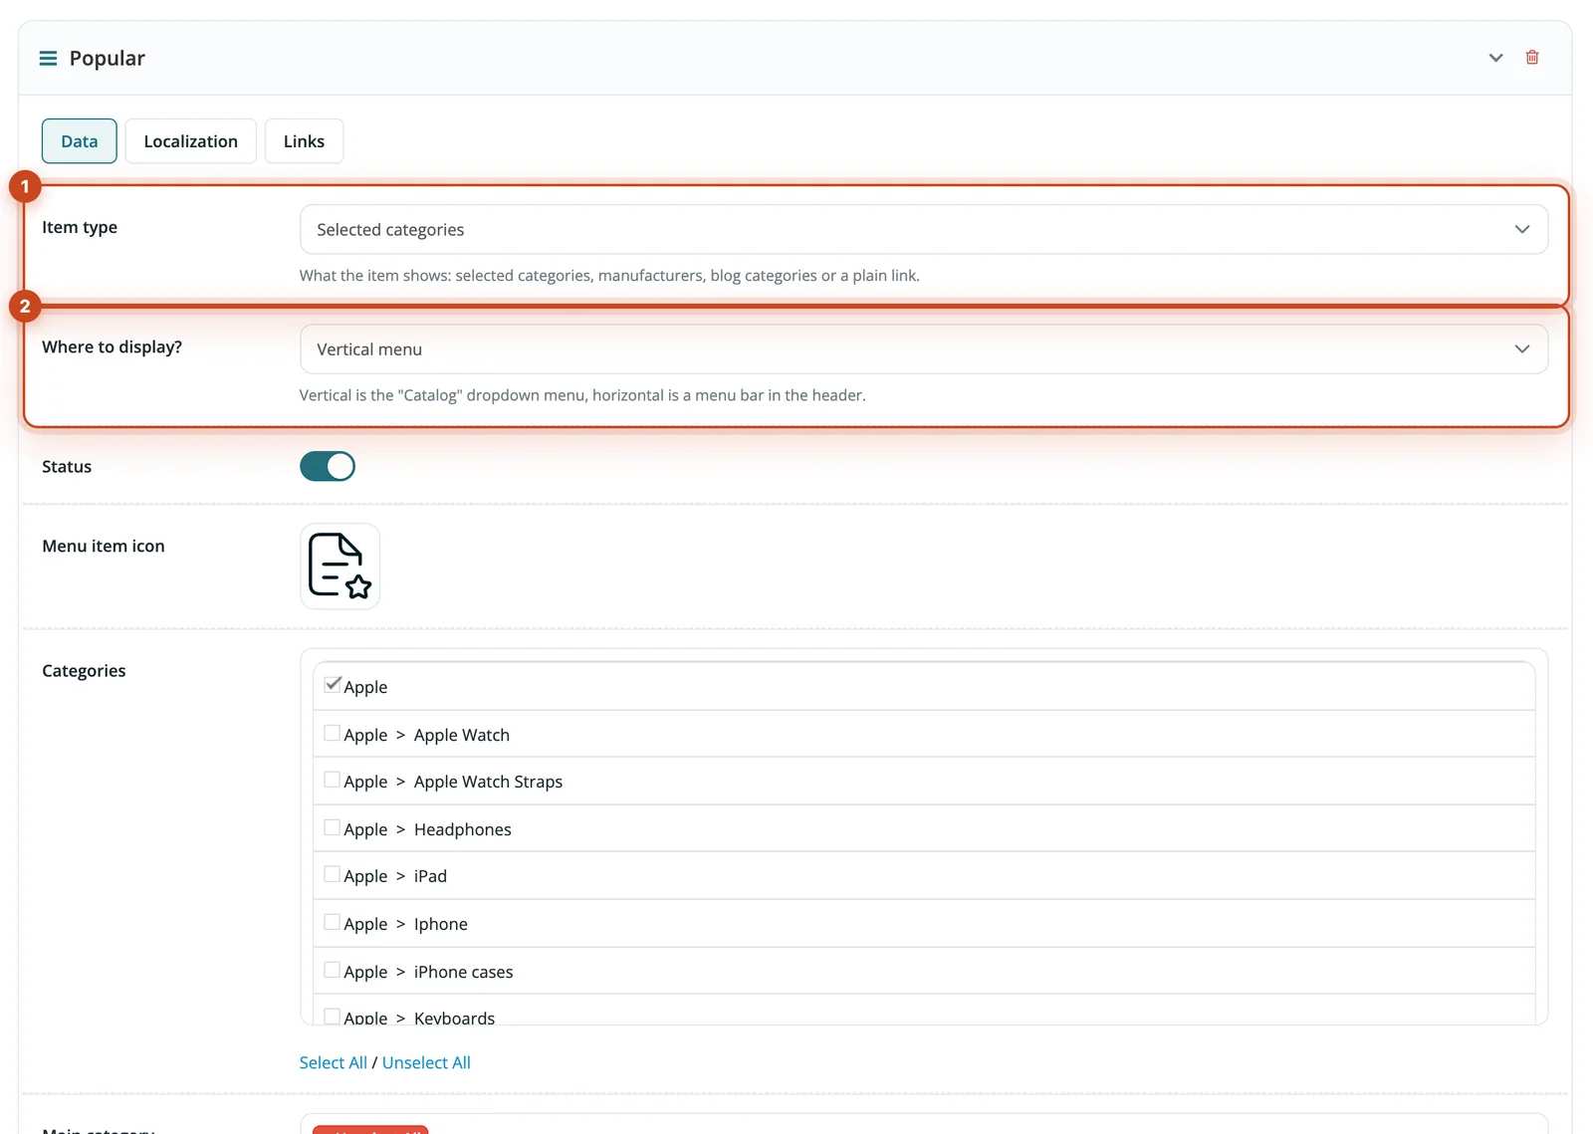Click the Menu item icon label

[104, 546]
